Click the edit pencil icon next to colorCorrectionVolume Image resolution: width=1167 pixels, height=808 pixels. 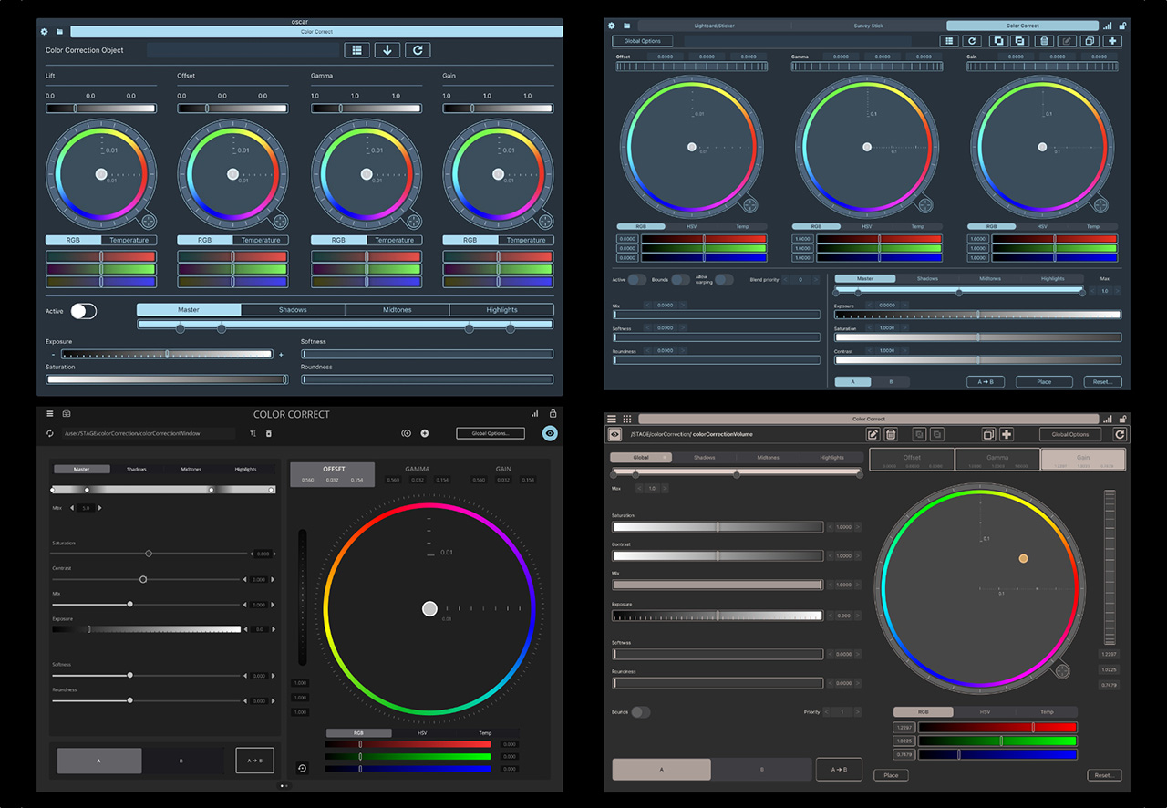(873, 434)
